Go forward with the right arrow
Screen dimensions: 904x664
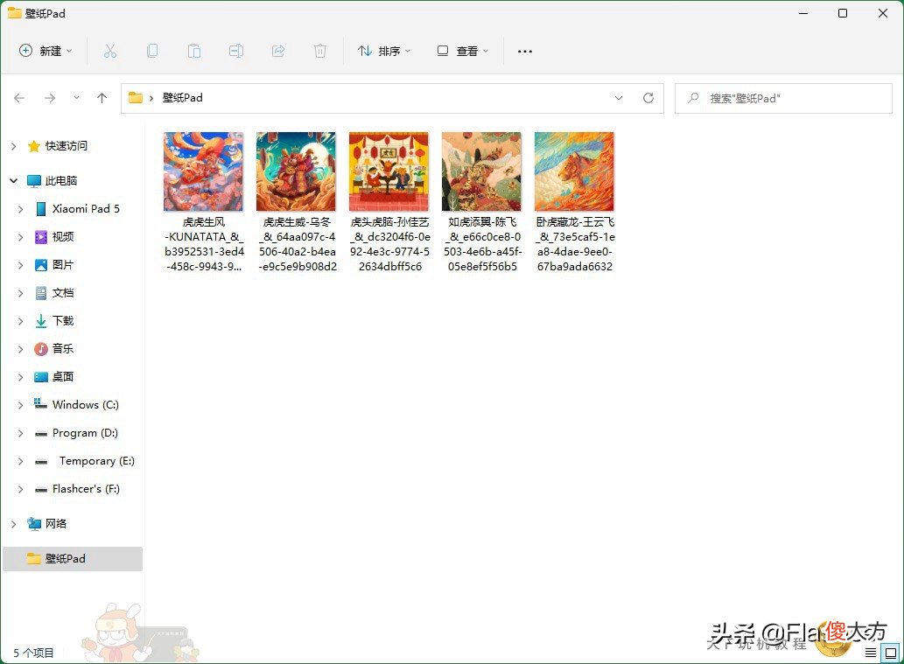[x=50, y=98]
